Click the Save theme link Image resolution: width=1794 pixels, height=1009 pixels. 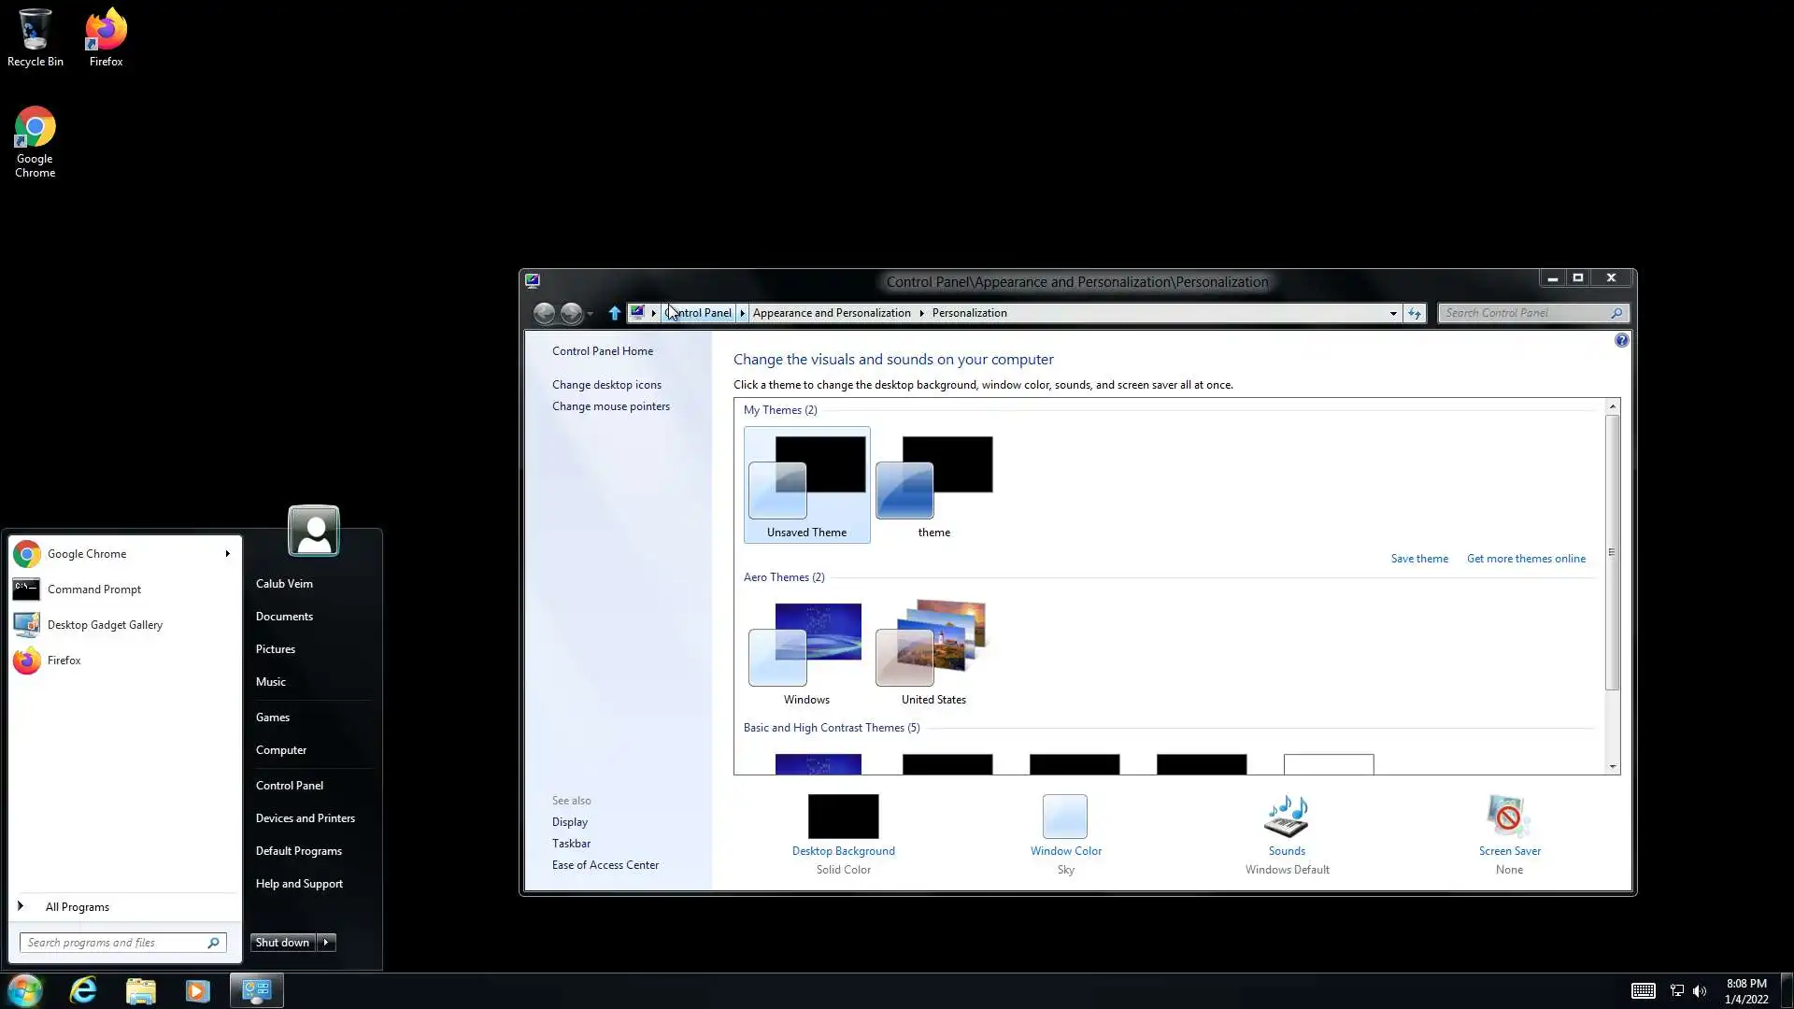(1419, 559)
